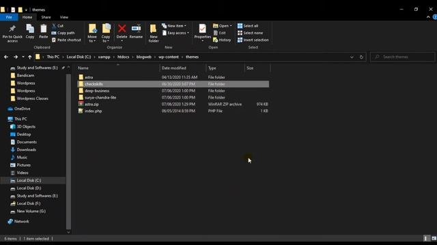
Task: Open the Easy access dropdown
Action: 175,33
